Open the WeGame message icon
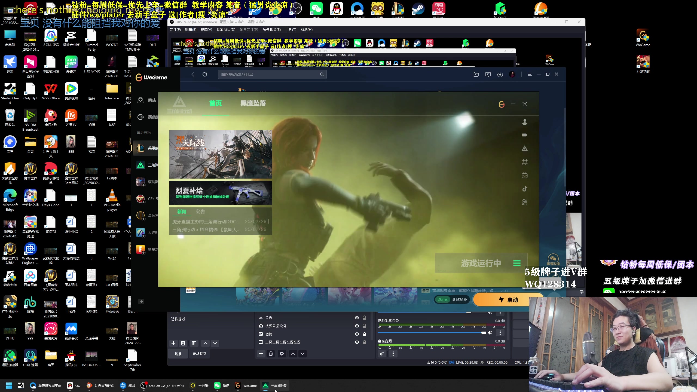This screenshot has height=392, width=697. pos(488,74)
